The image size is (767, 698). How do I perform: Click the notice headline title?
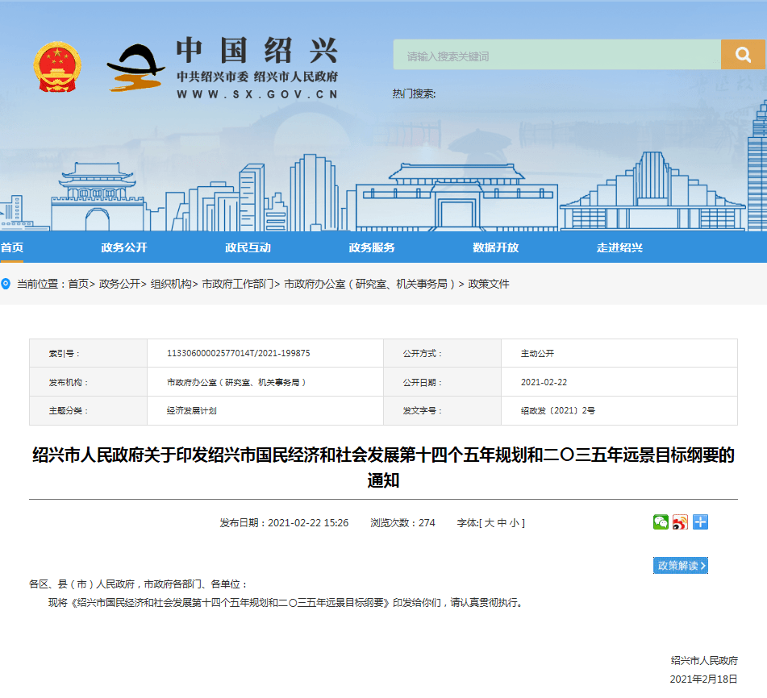(384, 467)
